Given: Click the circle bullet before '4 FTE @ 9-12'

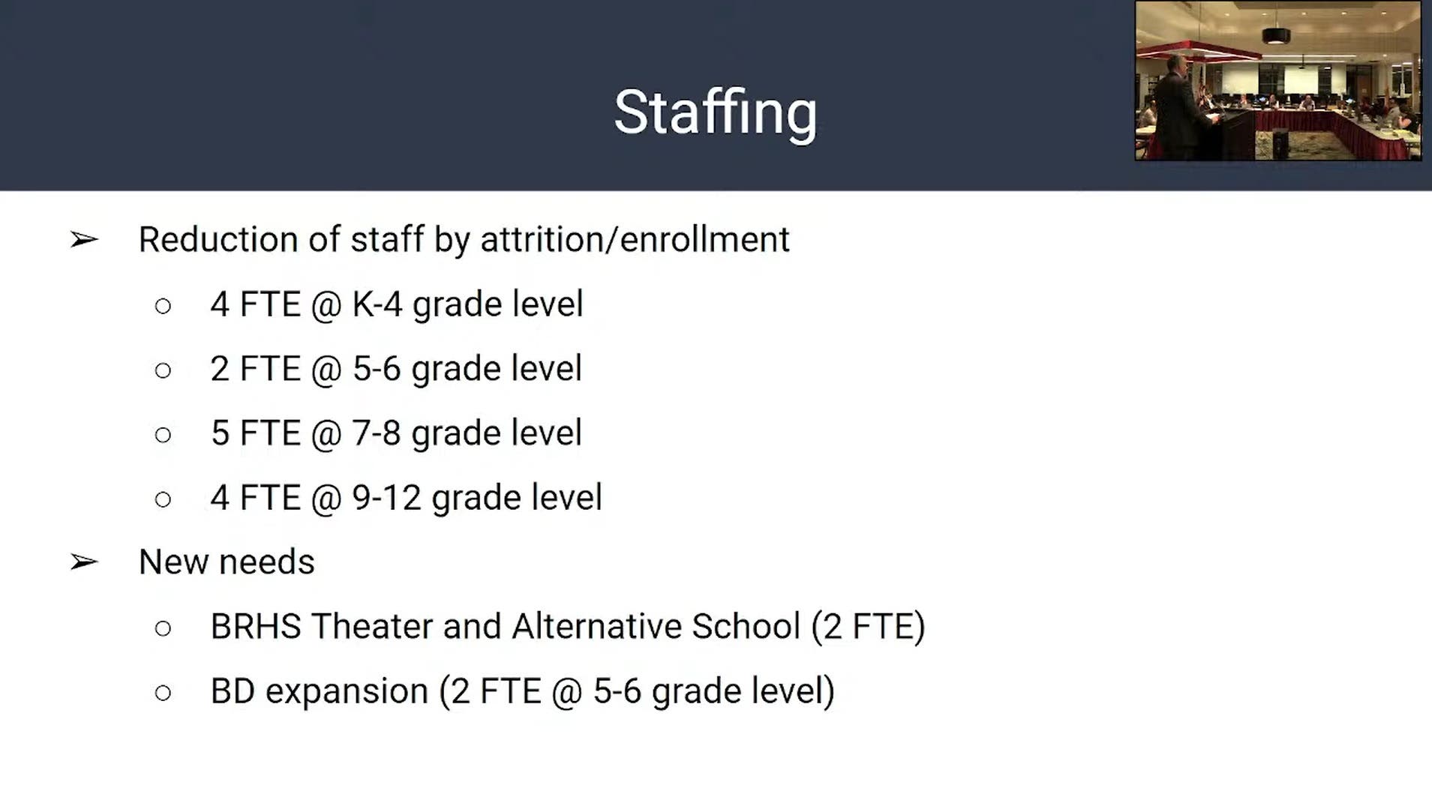Looking at the screenshot, I should point(163,499).
